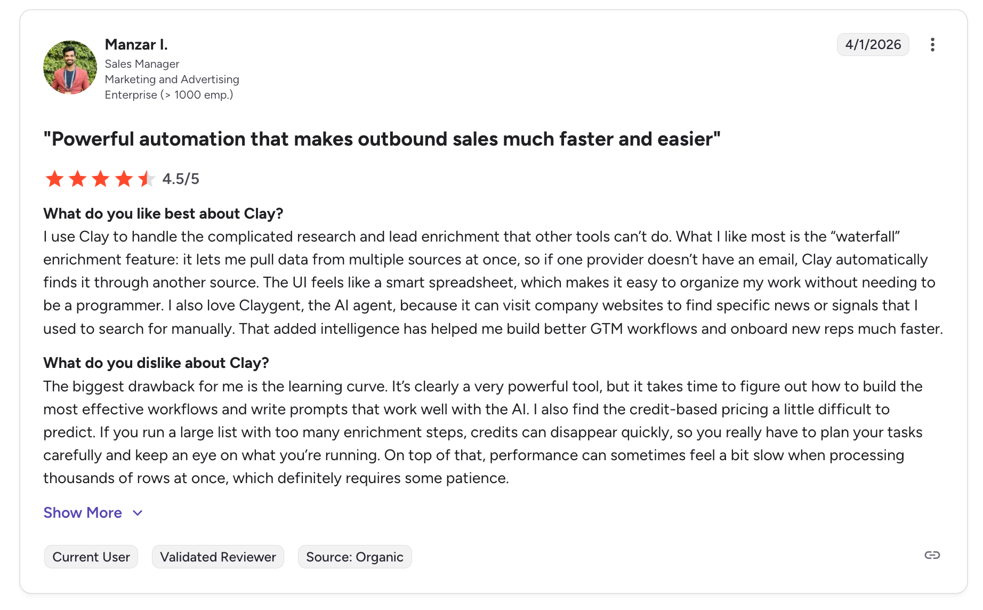This screenshot has width=983, height=610.
Task: Select the first star in the rating
Action: pyautogui.click(x=54, y=179)
